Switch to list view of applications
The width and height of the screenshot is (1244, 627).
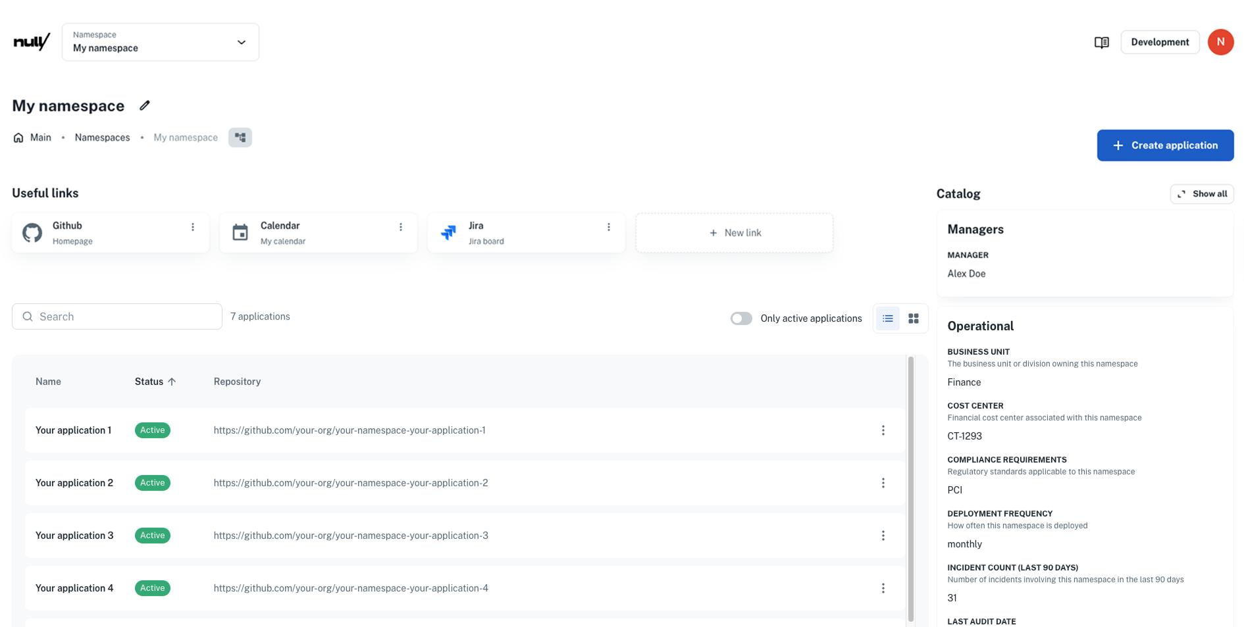[887, 318]
